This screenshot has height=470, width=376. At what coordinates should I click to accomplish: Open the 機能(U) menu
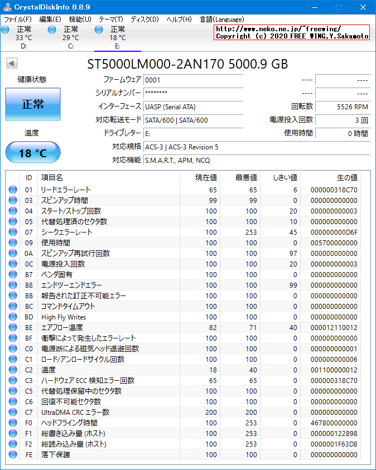pos(80,20)
